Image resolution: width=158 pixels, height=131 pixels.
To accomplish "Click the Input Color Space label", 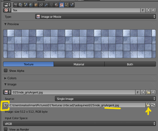I will (x=16, y=118).
